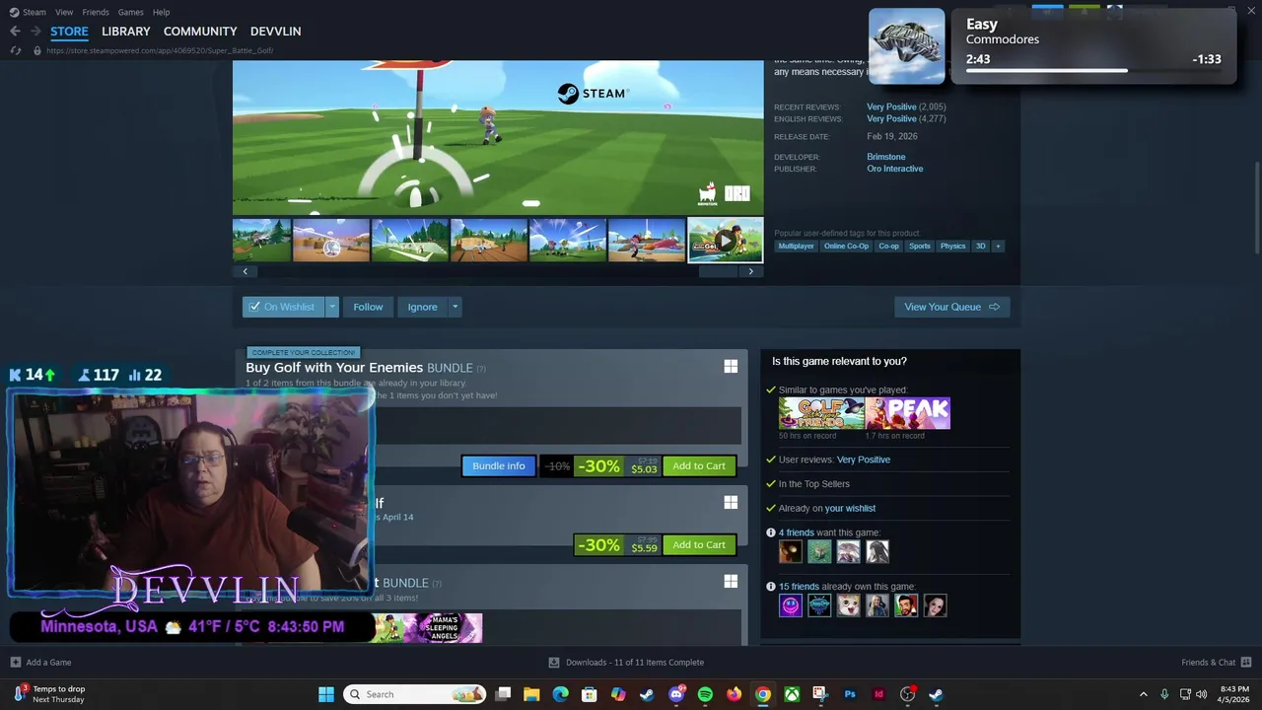Open the Games menu

[130, 12]
